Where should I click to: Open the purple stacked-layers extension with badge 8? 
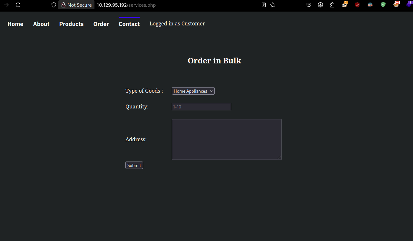[x=409, y=5]
